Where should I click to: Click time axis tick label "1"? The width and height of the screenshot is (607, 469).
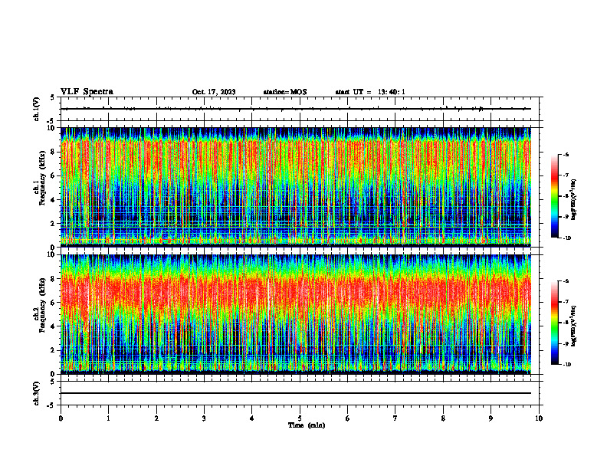tap(108, 418)
